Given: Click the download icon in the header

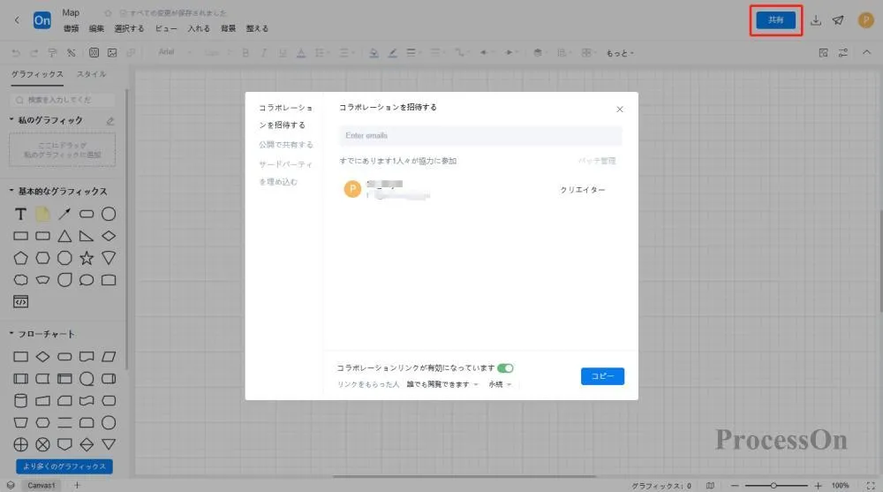Looking at the screenshot, I should point(816,20).
